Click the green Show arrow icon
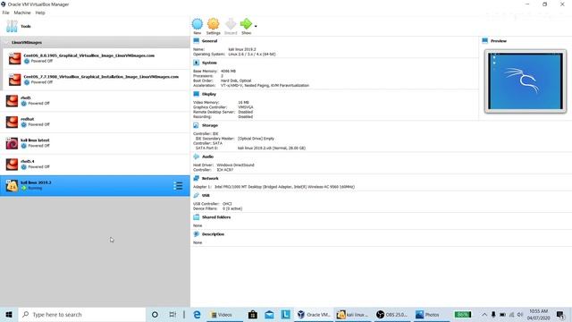This screenshot has height=322, width=572. [x=247, y=24]
